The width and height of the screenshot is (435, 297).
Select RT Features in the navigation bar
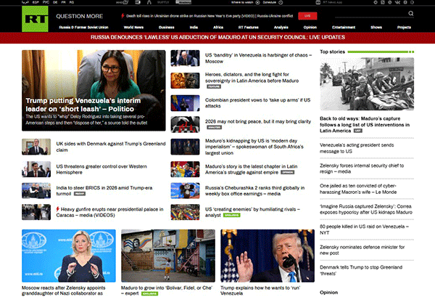pyautogui.click(x=246, y=25)
